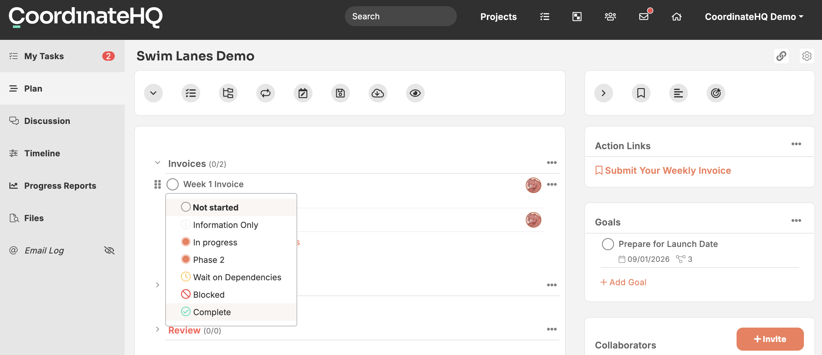822x355 pixels.
Task: Open the three-dot menu of the collapsed section
Action: [x=552, y=285]
